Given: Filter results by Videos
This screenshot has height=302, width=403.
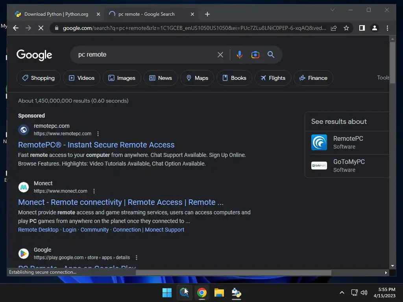Looking at the screenshot, I should click(x=81, y=78).
